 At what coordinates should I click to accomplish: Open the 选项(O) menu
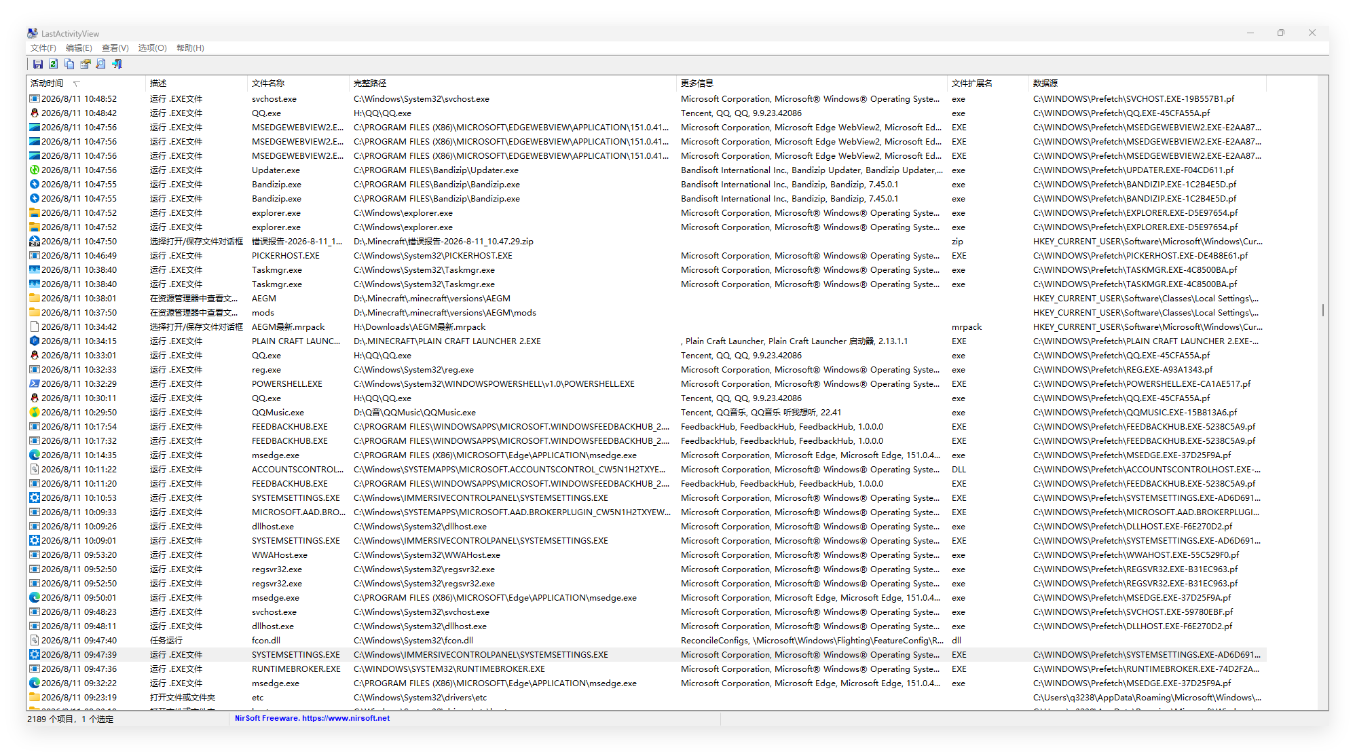tap(152, 48)
